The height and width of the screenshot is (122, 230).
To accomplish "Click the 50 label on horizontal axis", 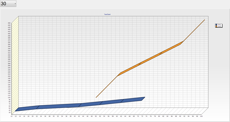I will pyautogui.click(x=96, y=116).
